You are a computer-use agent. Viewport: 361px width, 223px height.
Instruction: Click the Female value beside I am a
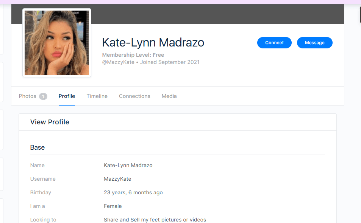click(x=113, y=206)
